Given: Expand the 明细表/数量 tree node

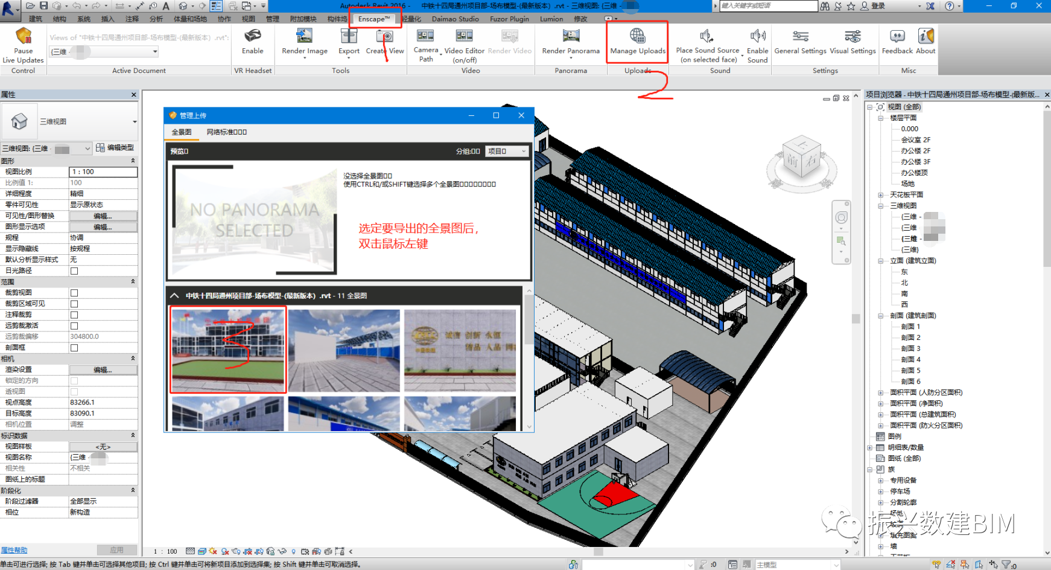Looking at the screenshot, I should [x=869, y=448].
